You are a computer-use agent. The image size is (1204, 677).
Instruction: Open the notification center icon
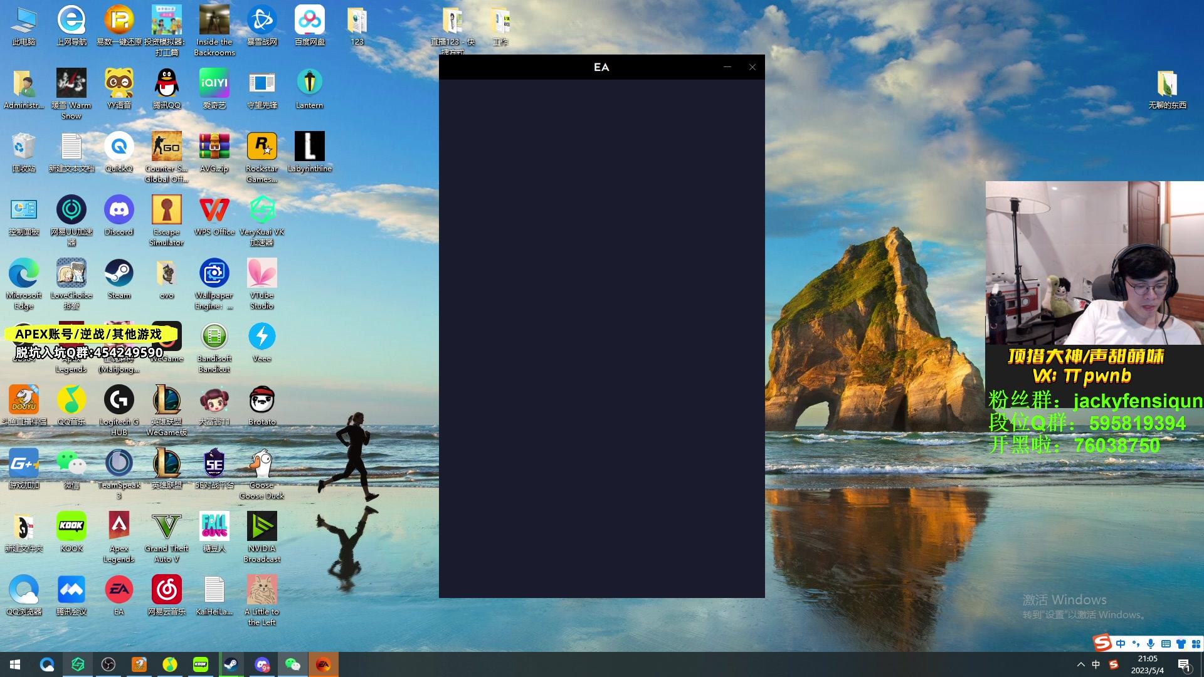(1184, 664)
